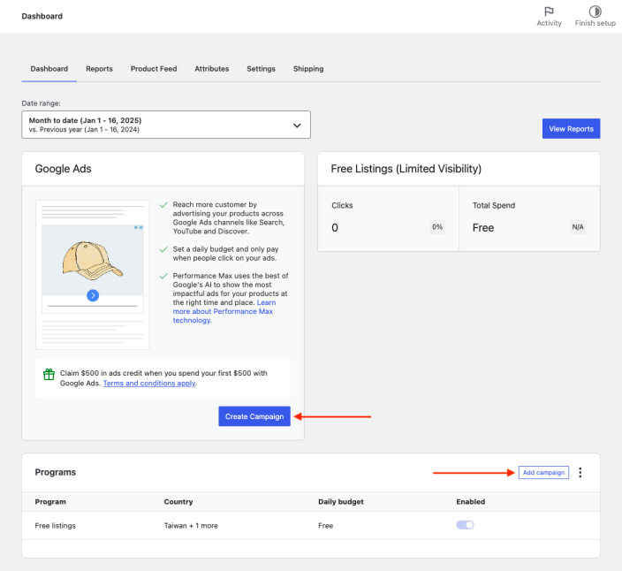Open Terms and conditions apply link
622x571 pixels.
coord(149,384)
